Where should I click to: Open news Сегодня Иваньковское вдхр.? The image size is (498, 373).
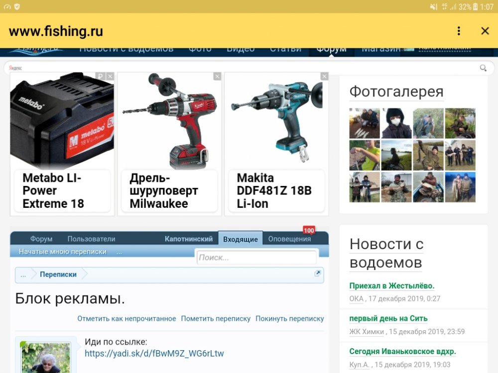tap(402, 352)
